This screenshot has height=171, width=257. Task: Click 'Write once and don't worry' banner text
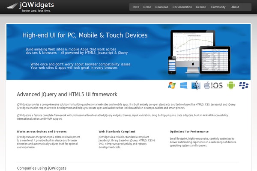click(x=81, y=66)
